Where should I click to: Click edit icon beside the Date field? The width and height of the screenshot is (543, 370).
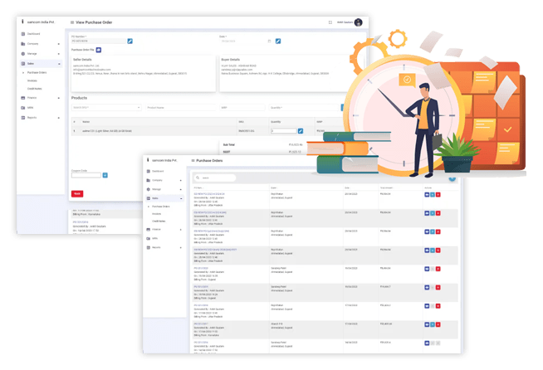tap(278, 40)
